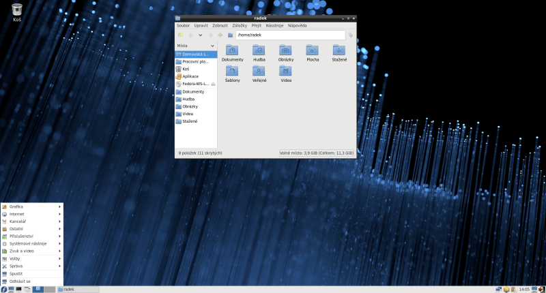Open the Záložky menu
This screenshot has height=293, width=546.
point(240,25)
